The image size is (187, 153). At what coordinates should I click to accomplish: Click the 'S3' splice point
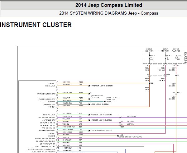pos(176,75)
